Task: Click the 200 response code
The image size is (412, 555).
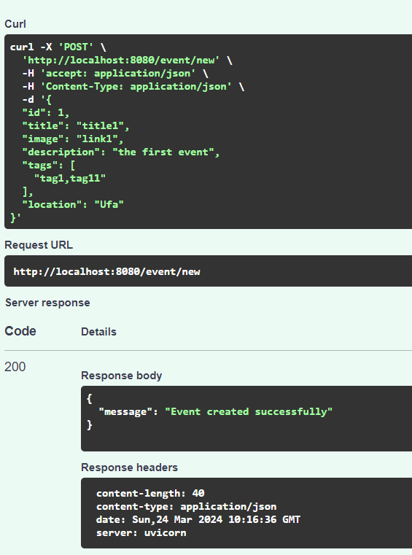Action: pos(15,367)
